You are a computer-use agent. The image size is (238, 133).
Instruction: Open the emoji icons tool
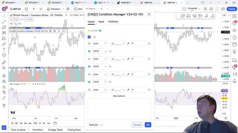(x=4, y=55)
